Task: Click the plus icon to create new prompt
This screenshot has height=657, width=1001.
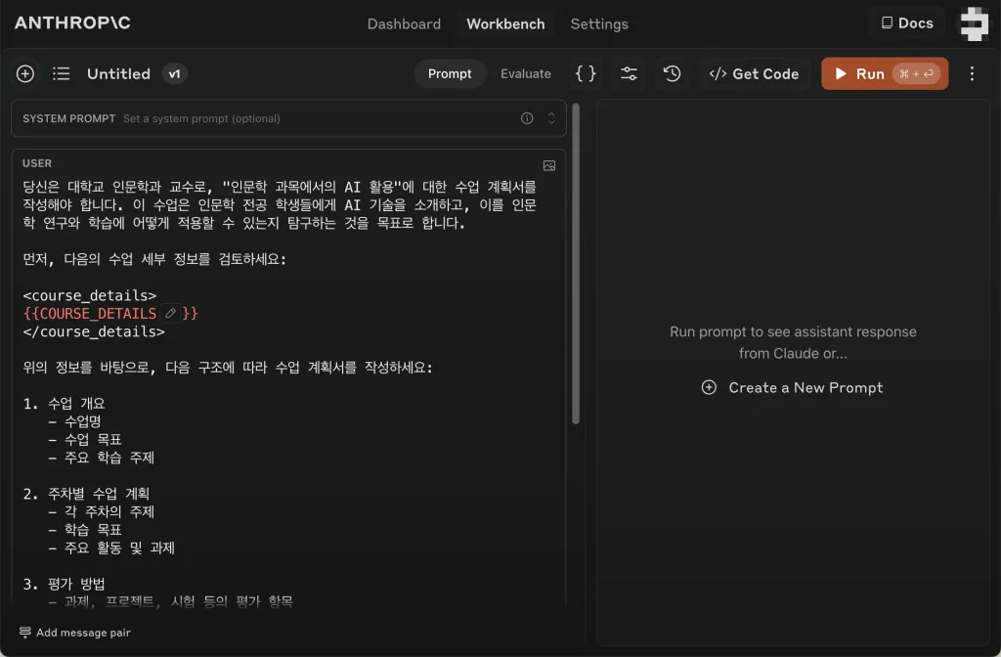Action: coord(25,73)
